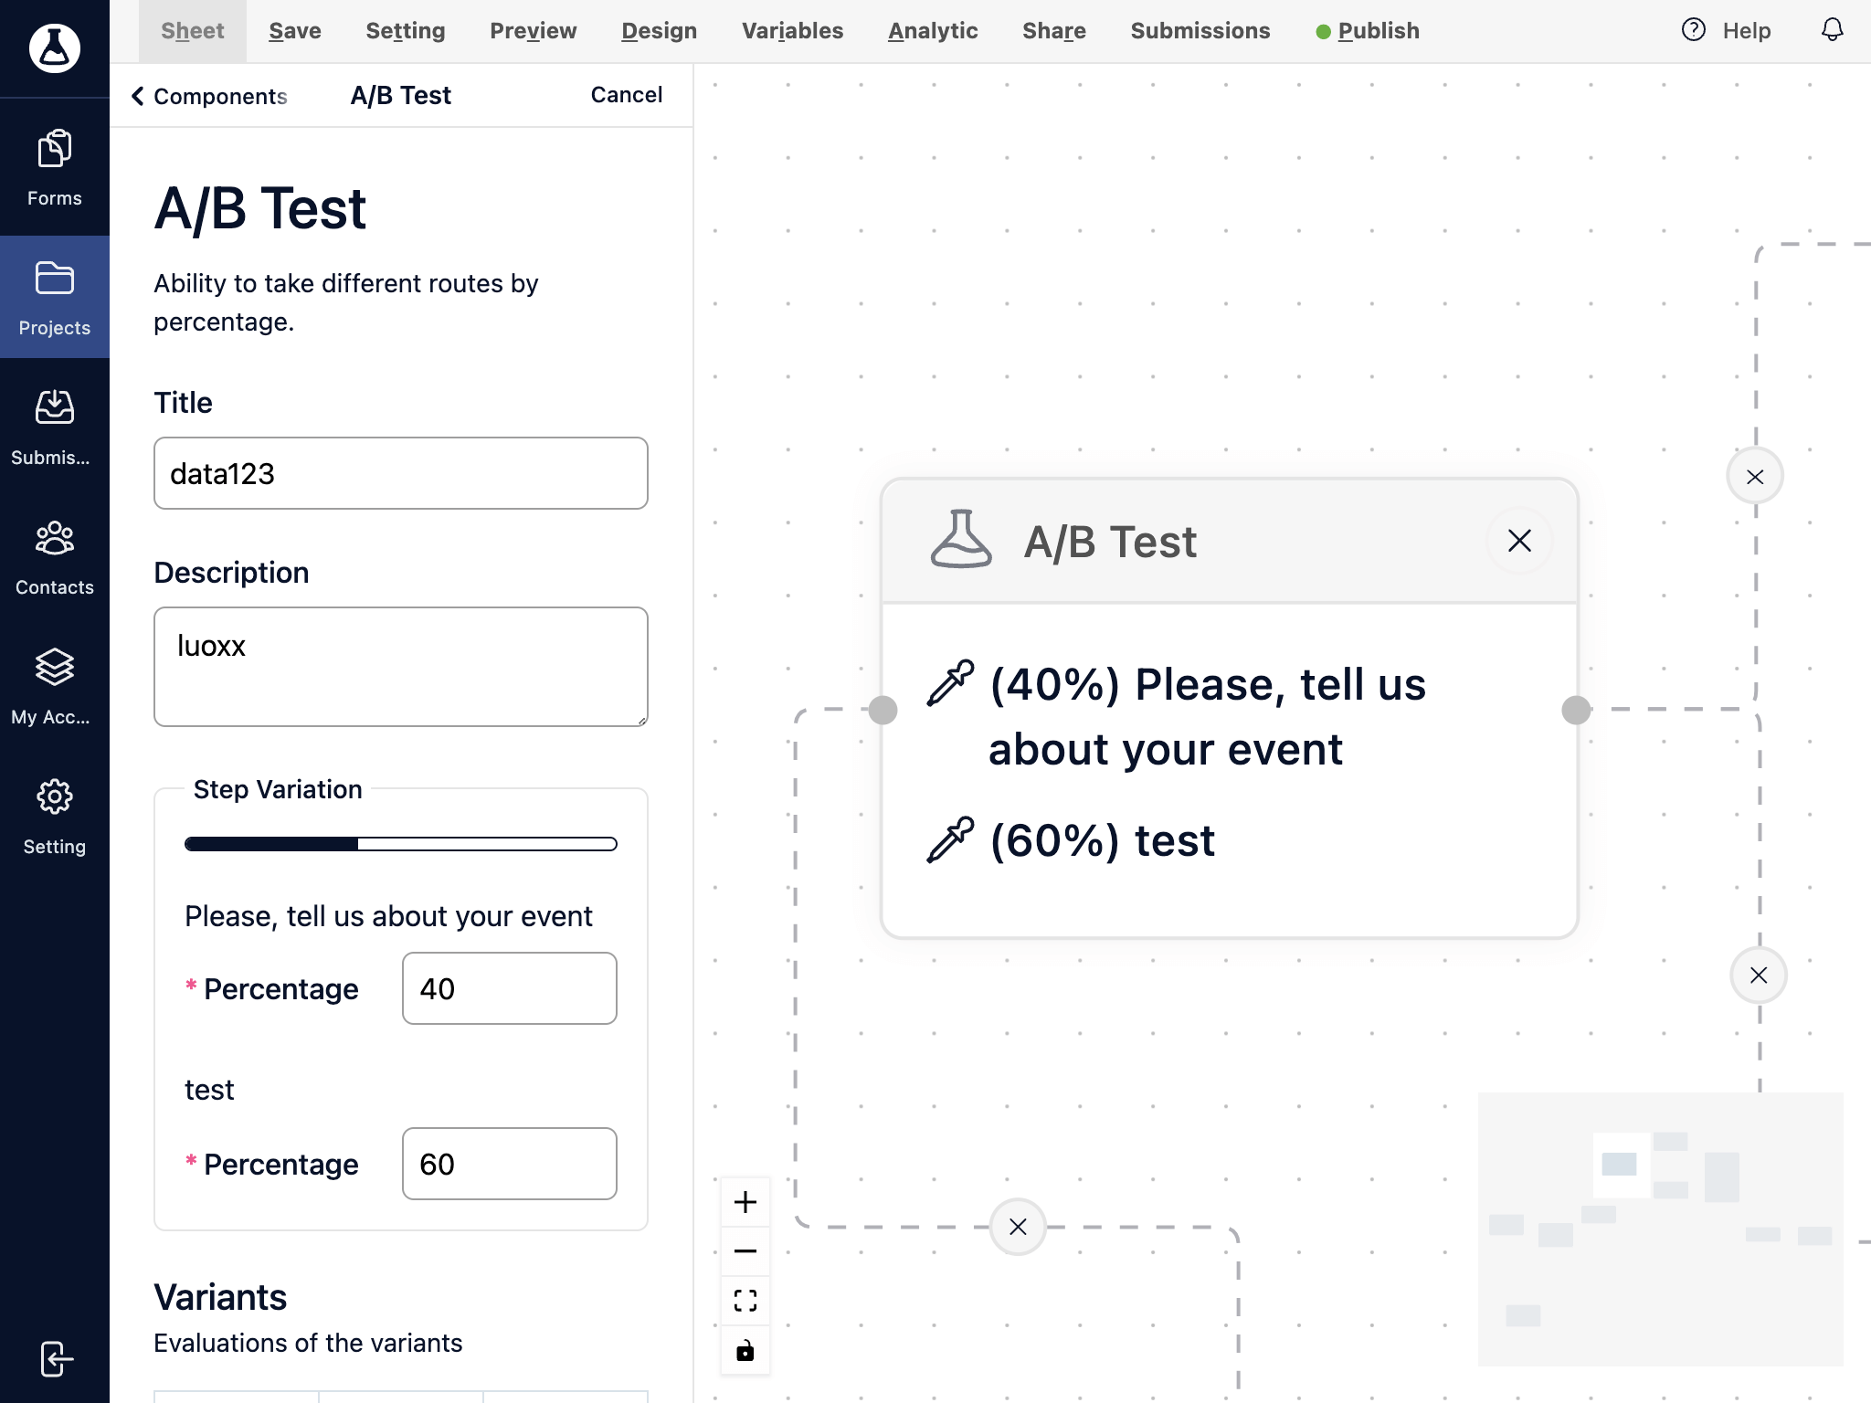Open the Variables menu

793,31
